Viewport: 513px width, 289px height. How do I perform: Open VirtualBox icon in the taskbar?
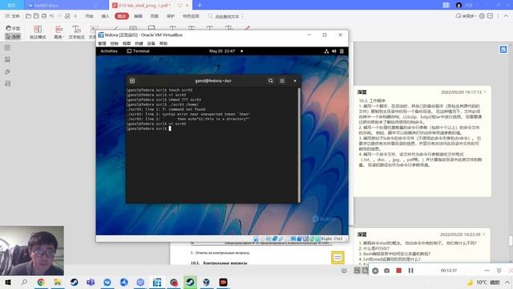[207, 282]
